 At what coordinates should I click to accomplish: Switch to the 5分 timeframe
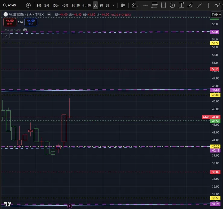[x=47, y=5]
